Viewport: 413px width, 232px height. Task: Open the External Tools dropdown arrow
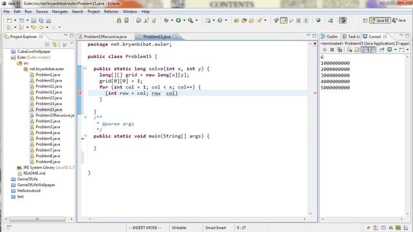[x=196, y=20]
